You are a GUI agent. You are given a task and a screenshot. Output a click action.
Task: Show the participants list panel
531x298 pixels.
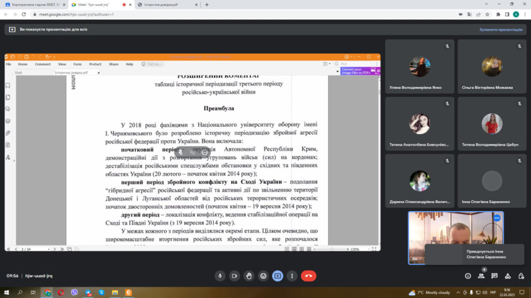click(481, 276)
